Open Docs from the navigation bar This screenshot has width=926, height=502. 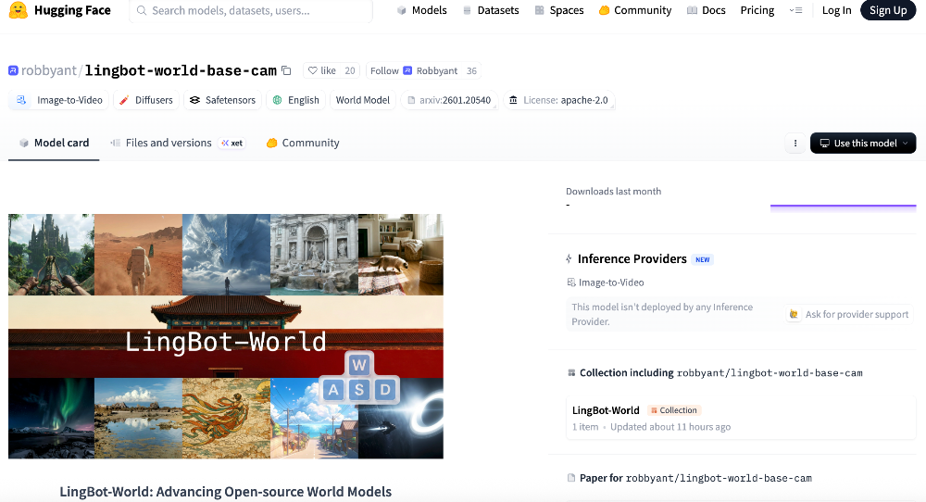click(706, 11)
